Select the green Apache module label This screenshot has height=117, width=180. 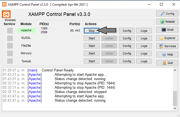tap(26, 30)
